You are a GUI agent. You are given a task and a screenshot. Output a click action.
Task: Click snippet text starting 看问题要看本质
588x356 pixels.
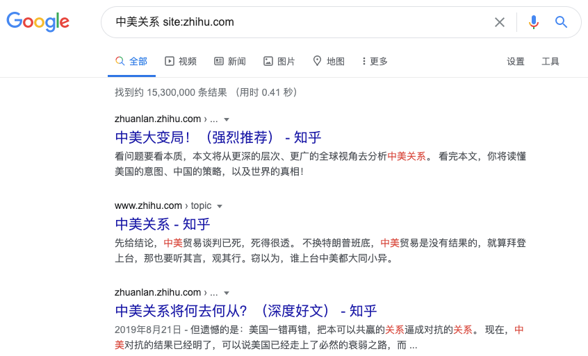click(x=320, y=164)
